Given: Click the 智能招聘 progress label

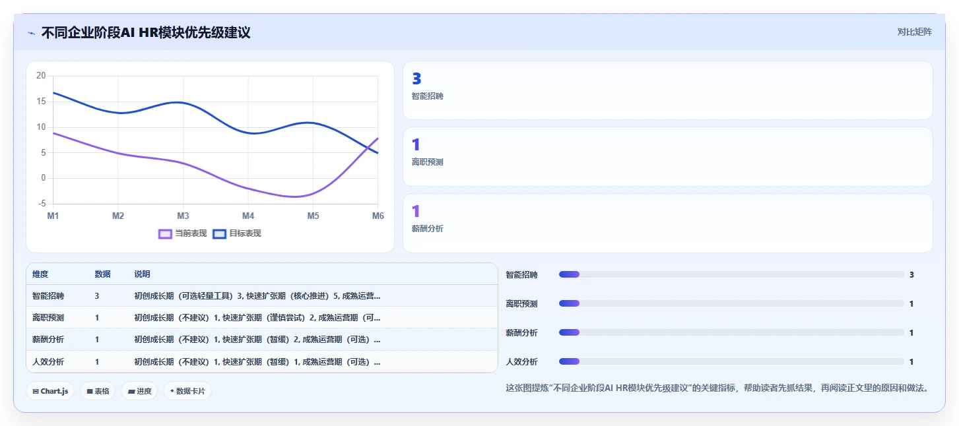Looking at the screenshot, I should click(521, 274).
